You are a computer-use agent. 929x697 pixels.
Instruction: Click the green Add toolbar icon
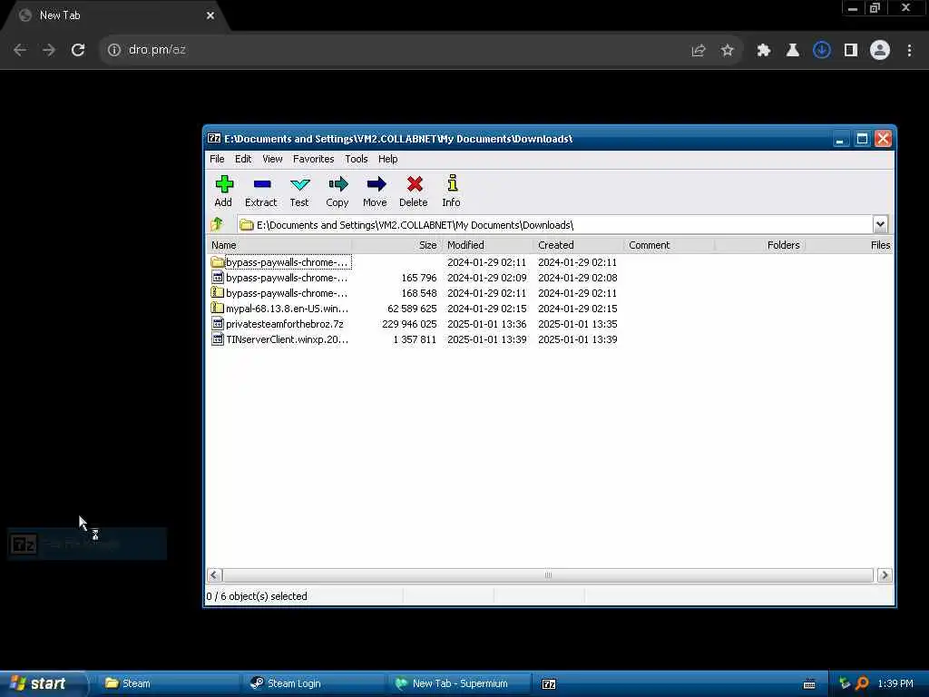[224, 183]
